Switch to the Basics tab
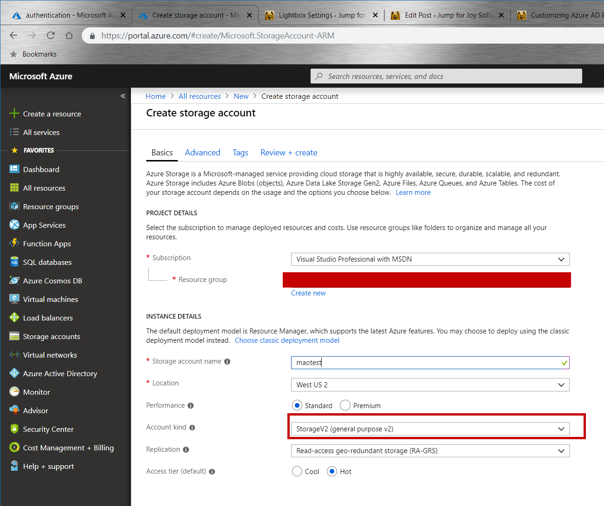 click(x=162, y=153)
